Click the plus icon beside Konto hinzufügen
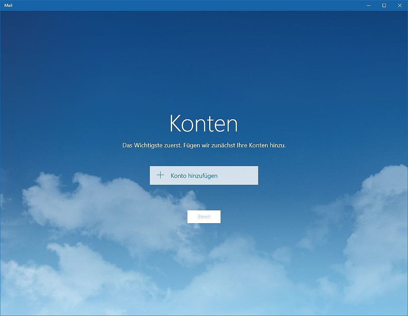The width and height of the screenshot is (408, 316). 161,176
